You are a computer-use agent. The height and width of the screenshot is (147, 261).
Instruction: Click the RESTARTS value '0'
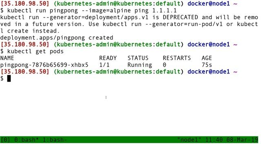[x=164, y=65]
